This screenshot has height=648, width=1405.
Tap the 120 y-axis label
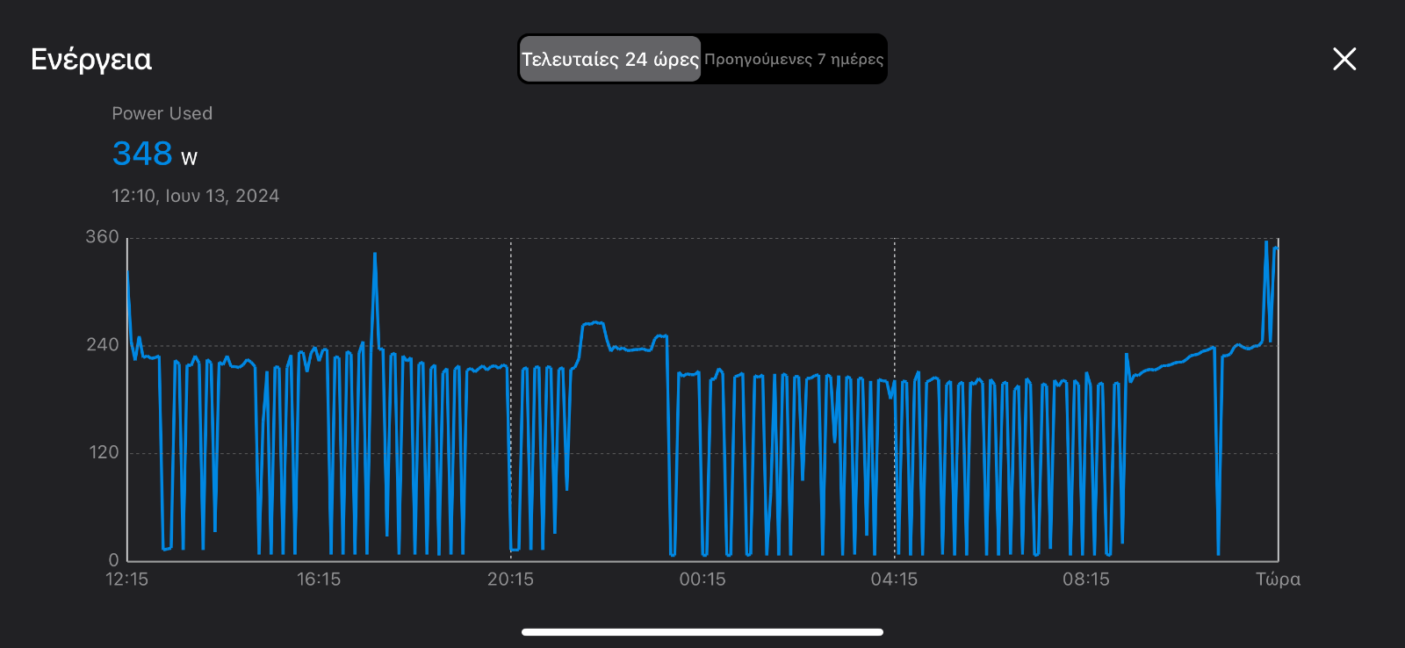coord(103,452)
